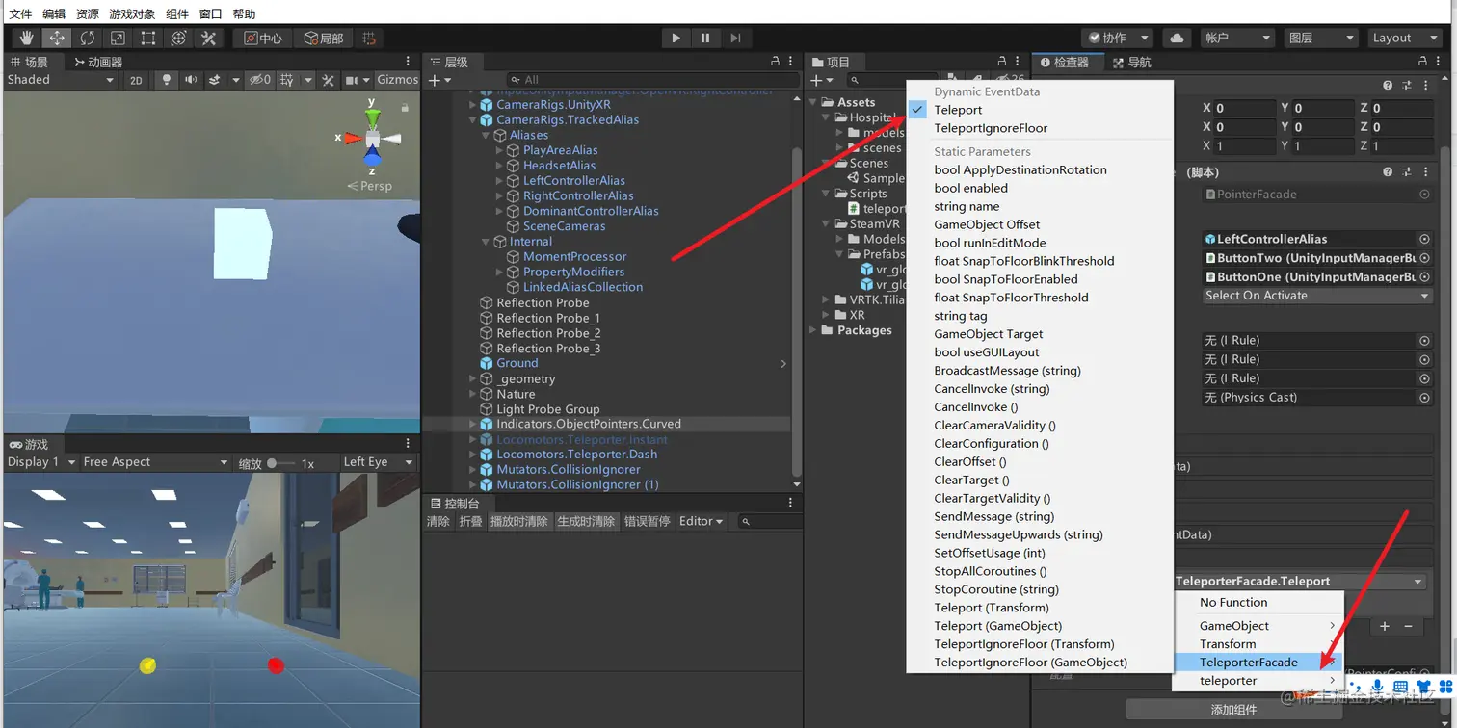Open the 协作 collaborate button

(1117, 38)
